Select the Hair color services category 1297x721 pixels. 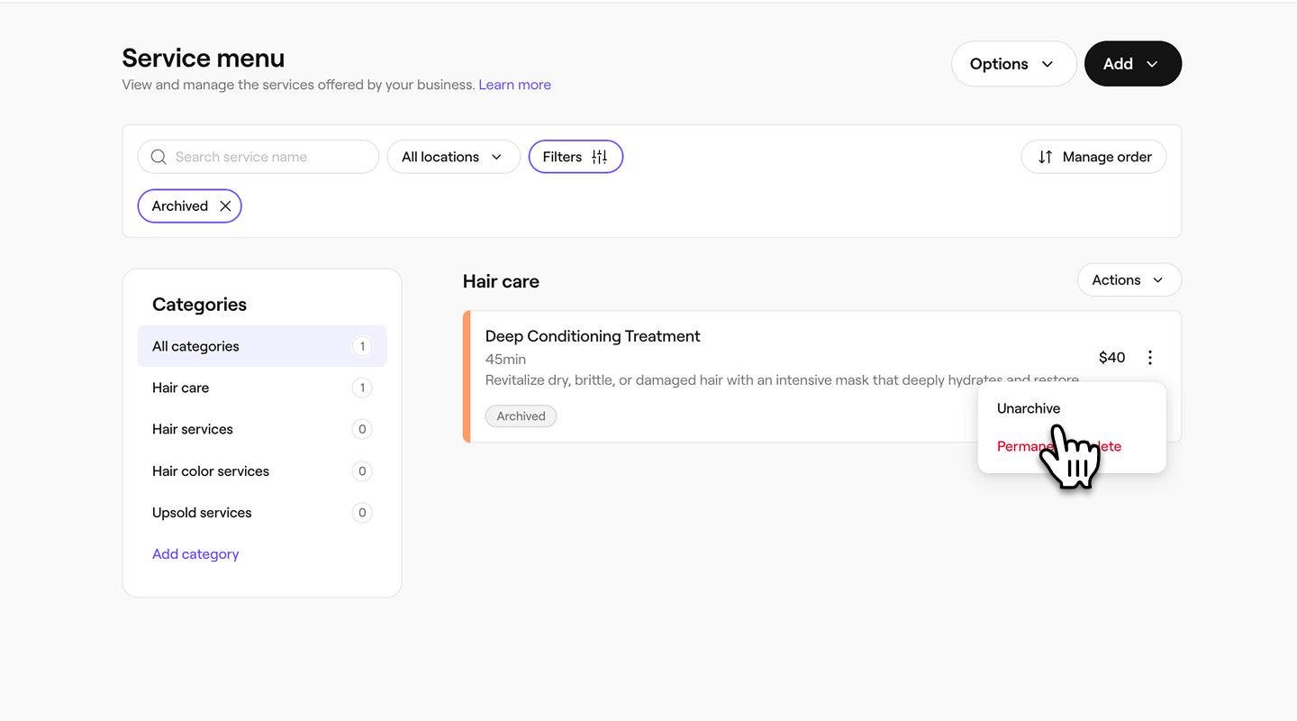point(211,471)
